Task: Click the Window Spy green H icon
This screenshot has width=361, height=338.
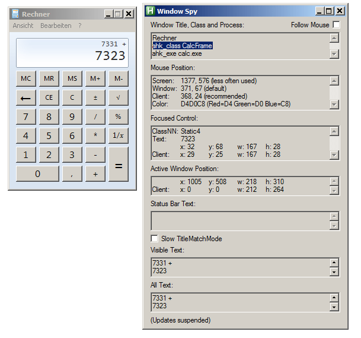Action: tap(151, 11)
